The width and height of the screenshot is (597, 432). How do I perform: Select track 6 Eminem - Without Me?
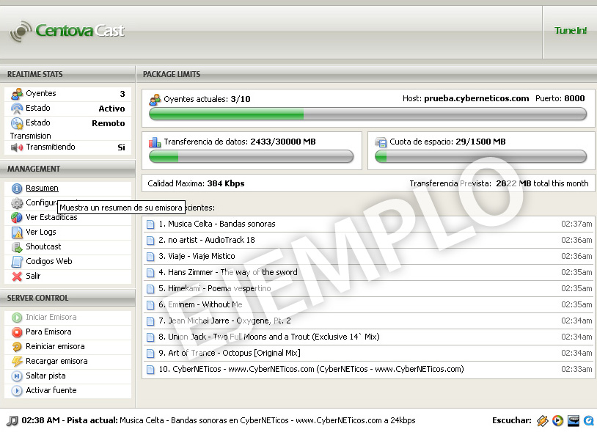pyautogui.click(x=367, y=304)
